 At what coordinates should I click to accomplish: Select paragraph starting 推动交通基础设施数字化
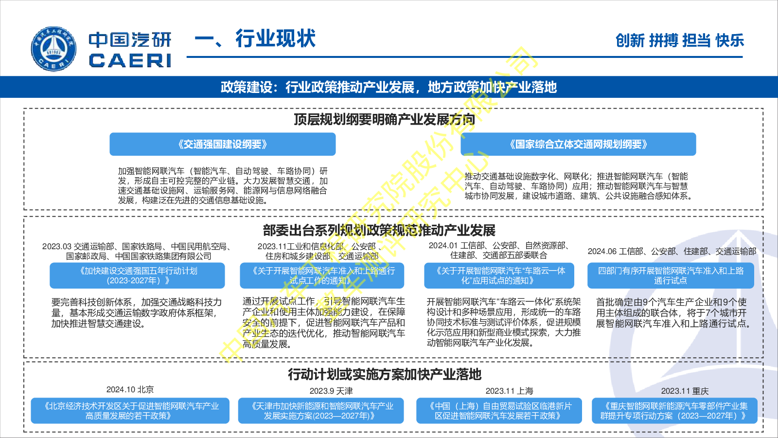click(x=579, y=186)
